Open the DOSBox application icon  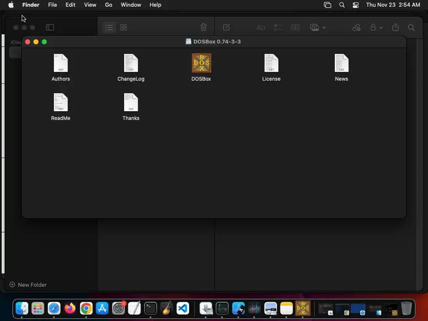201,63
